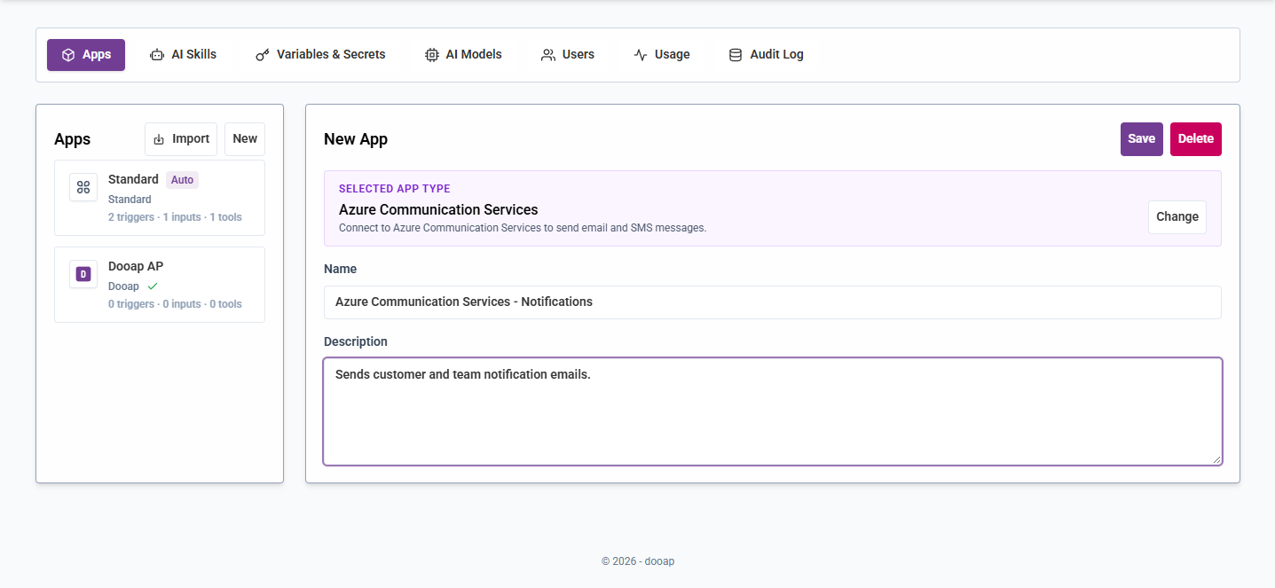The width and height of the screenshot is (1275, 588).
Task: Change the selected app type
Action: pyautogui.click(x=1177, y=217)
